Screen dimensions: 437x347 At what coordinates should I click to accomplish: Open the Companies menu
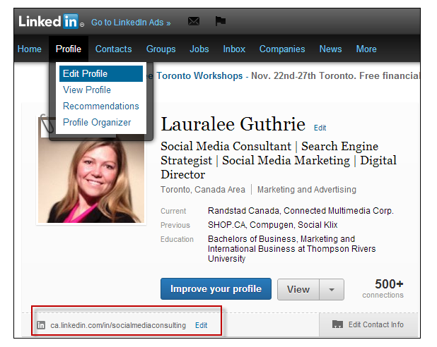tap(282, 49)
